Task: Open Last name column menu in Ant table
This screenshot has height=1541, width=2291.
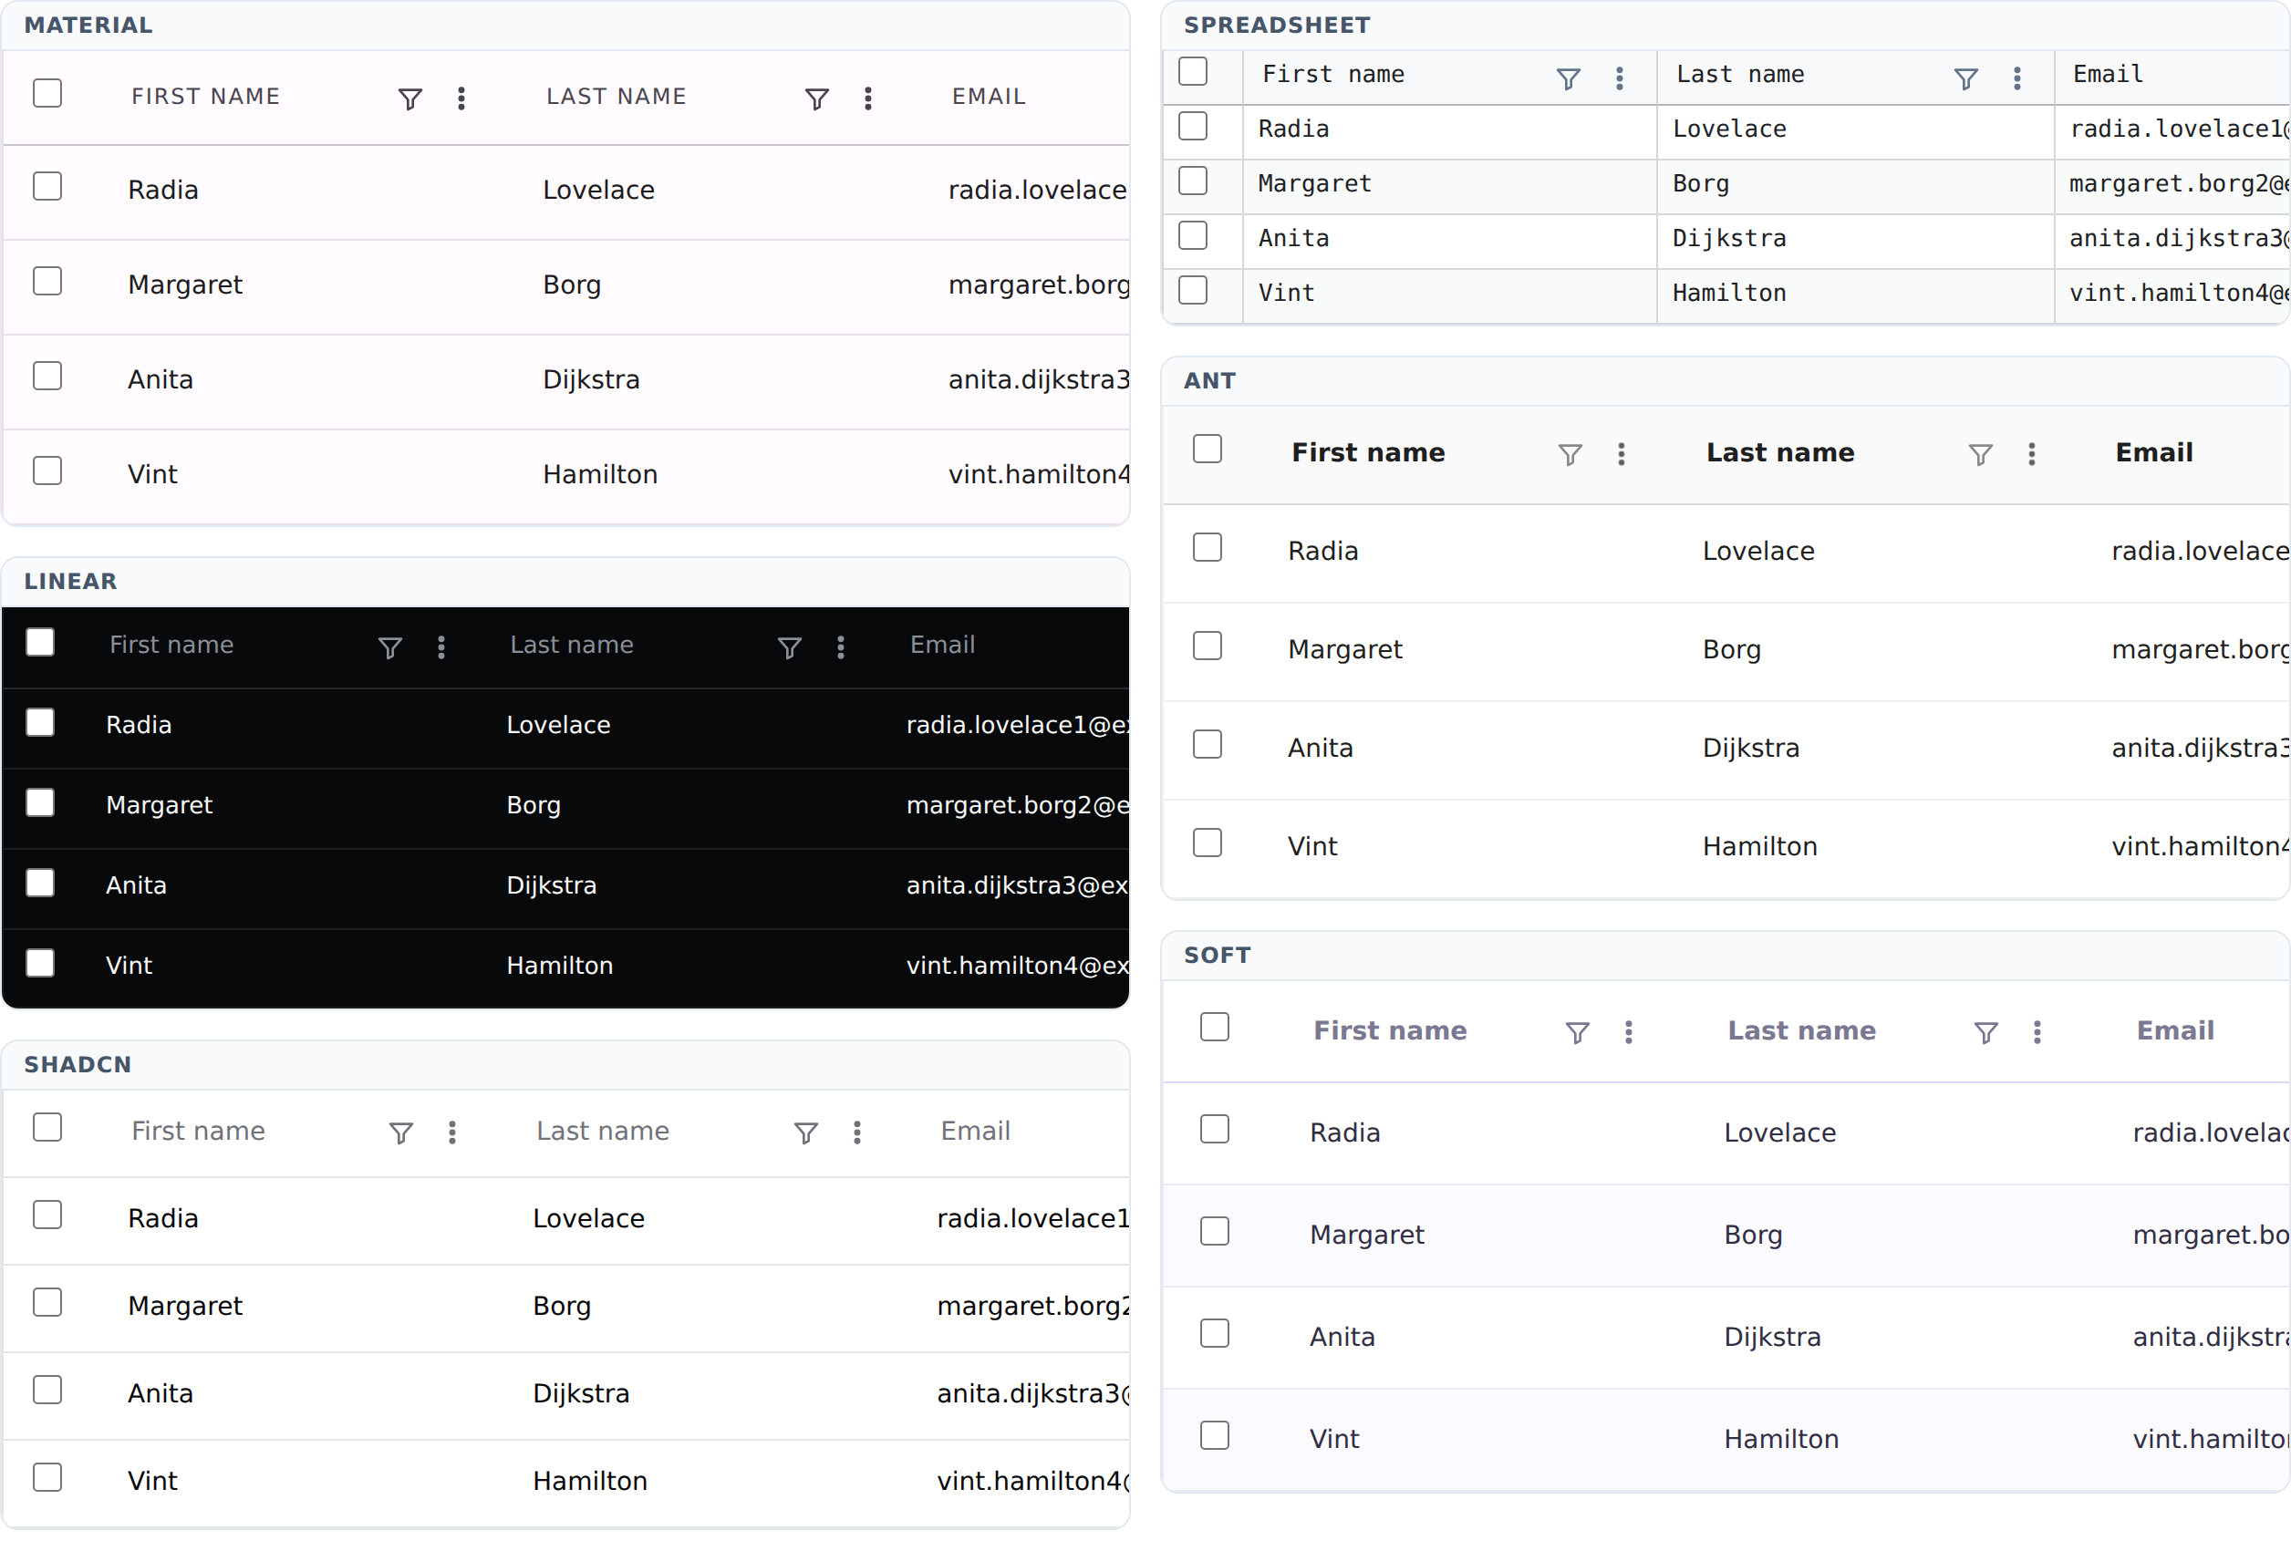Action: pos(2032,454)
